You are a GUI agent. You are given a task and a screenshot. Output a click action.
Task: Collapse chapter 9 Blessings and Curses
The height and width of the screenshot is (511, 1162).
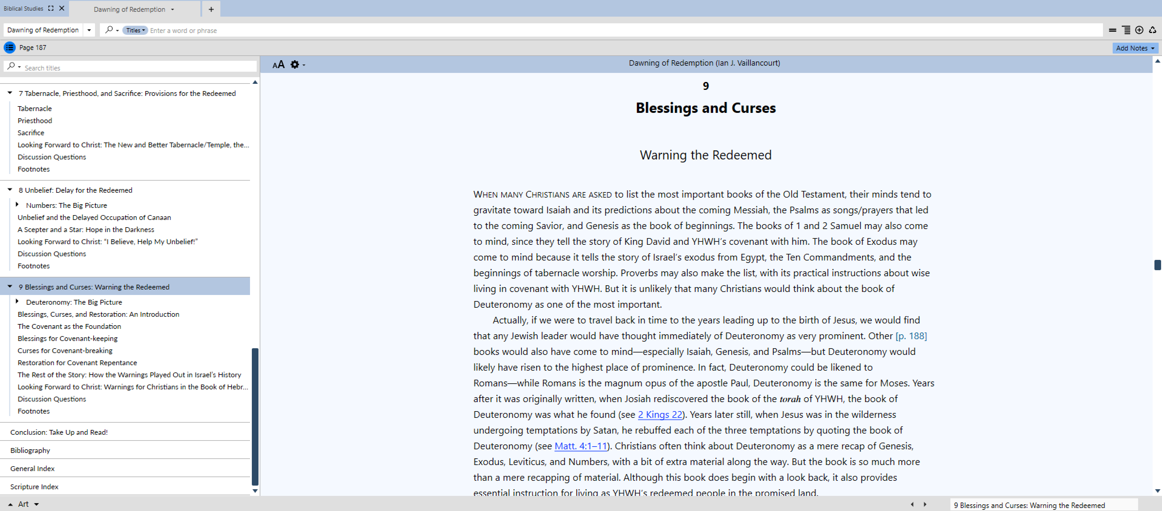click(x=9, y=287)
